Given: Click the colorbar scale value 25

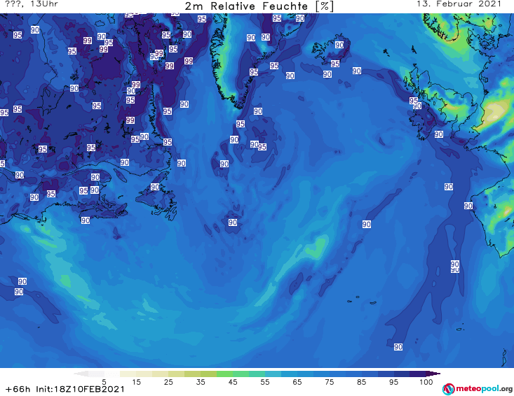Looking at the screenshot, I should coord(168,382).
